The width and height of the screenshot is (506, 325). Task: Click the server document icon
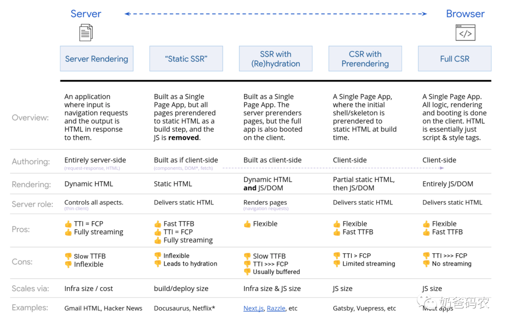pos(86,33)
